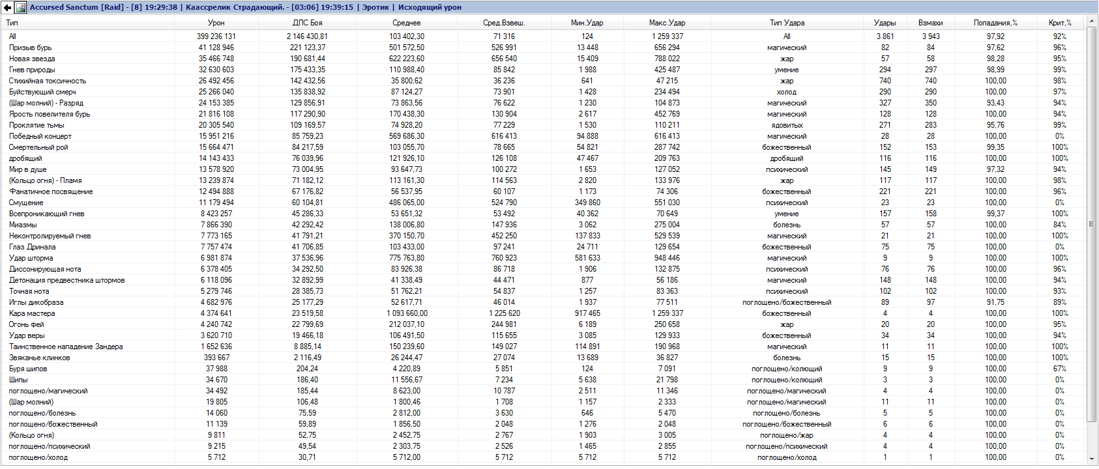Sort by the Крит,% column header
The image size is (1099, 469).
click(x=1060, y=23)
